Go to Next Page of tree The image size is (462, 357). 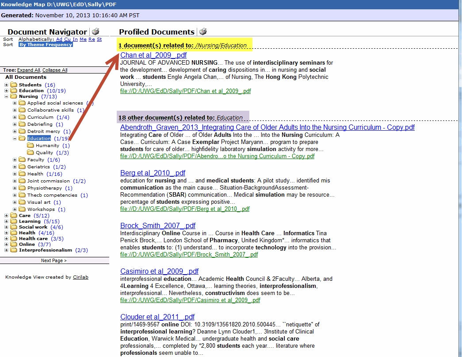[x=54, y=261]
